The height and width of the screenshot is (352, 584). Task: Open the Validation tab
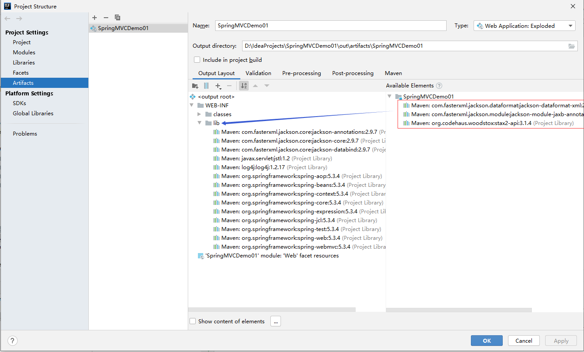click(x=258, y=73)
